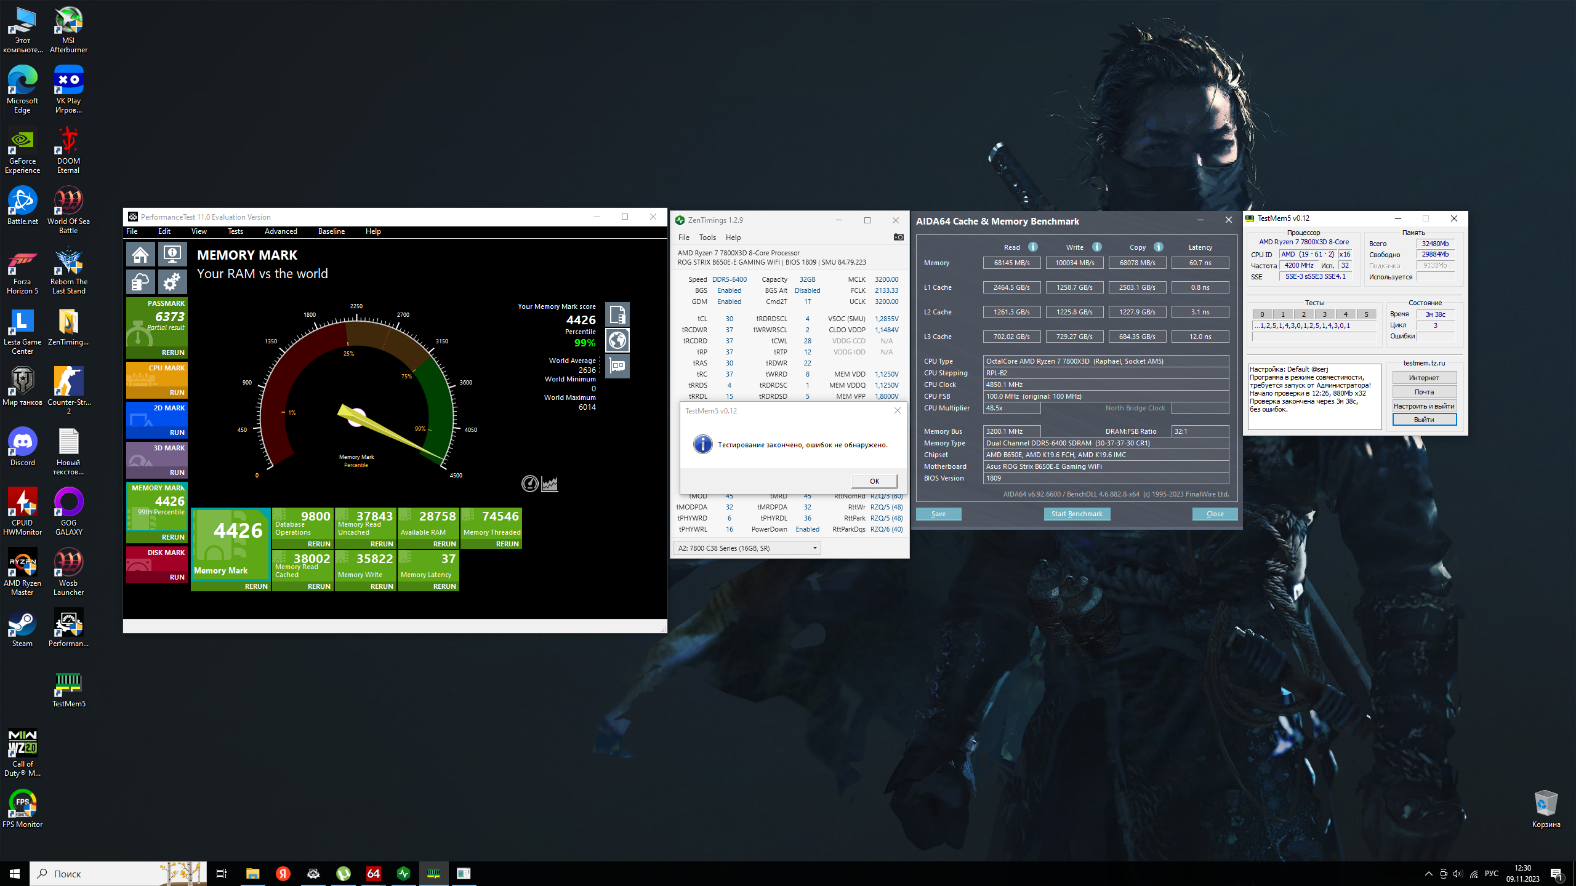
Task: Rerun the Memory Latency test tile
Action: pos(444,586)
